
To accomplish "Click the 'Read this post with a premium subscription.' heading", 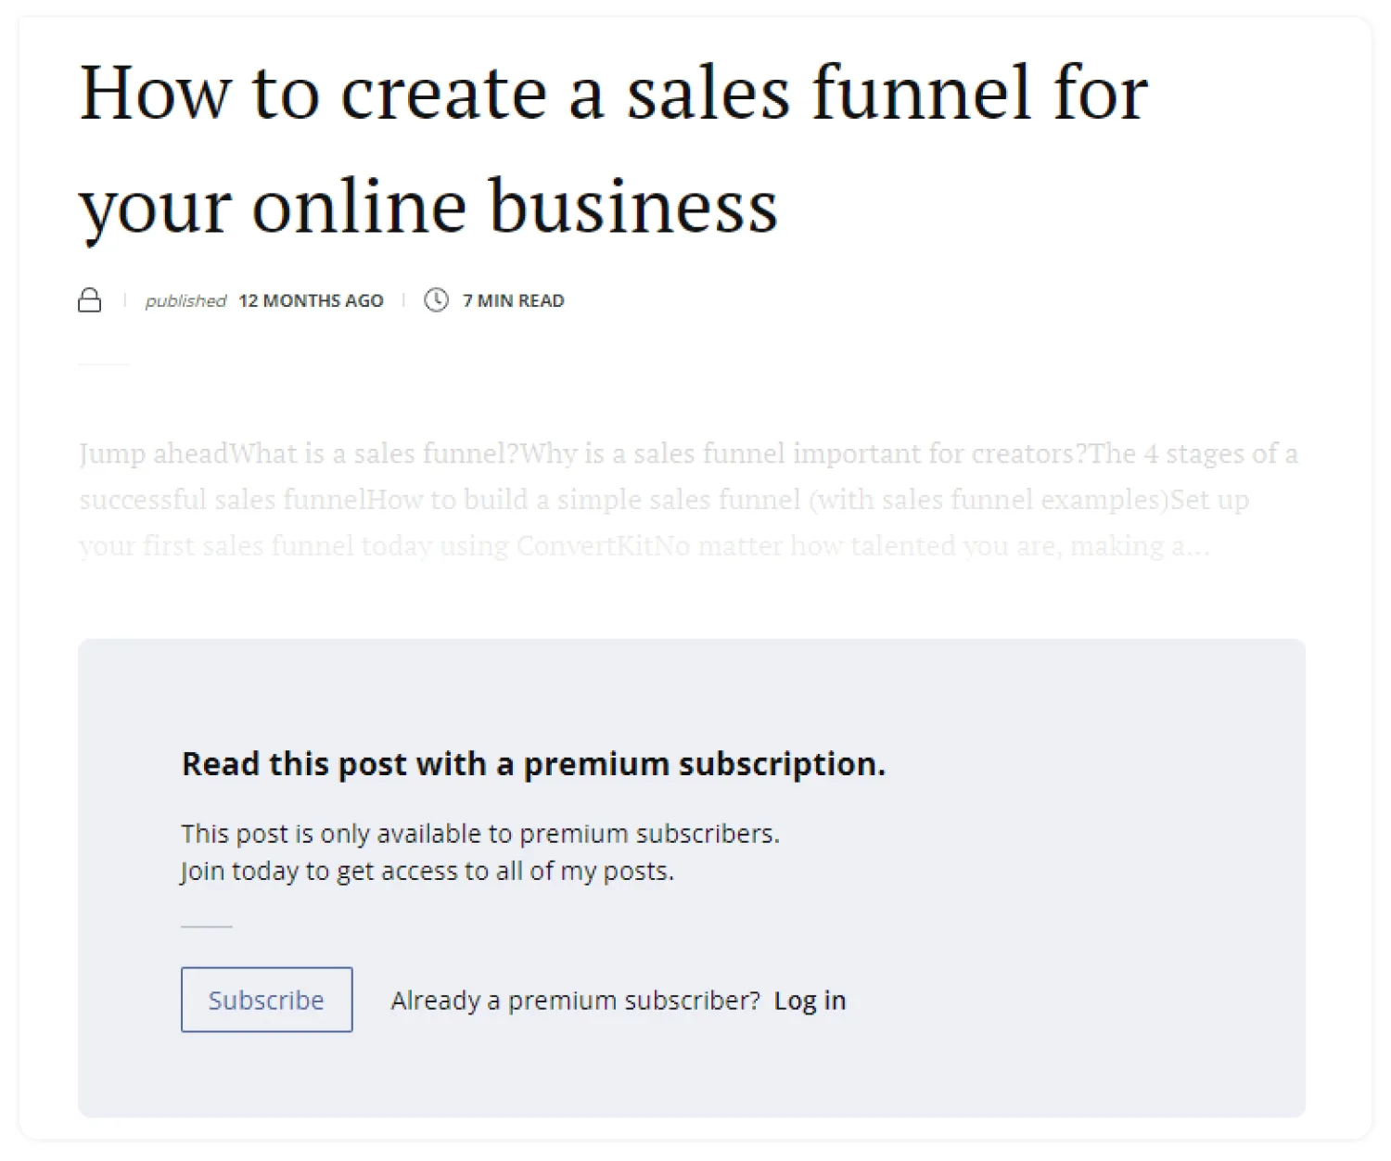I will click(533, 764).
